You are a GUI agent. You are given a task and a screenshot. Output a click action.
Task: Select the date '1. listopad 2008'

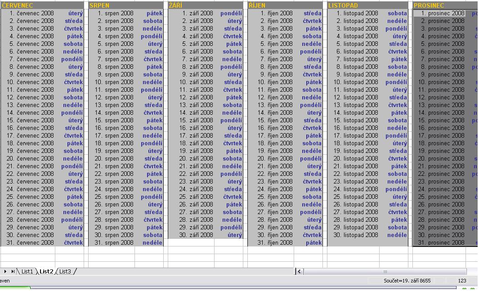point(354,13)
